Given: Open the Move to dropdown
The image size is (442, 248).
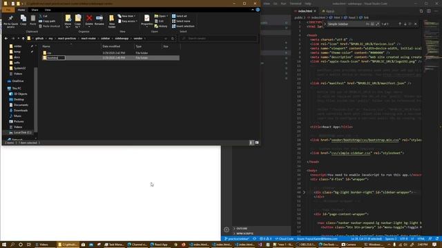Looking at the screenshot, I should coord(68,21).
